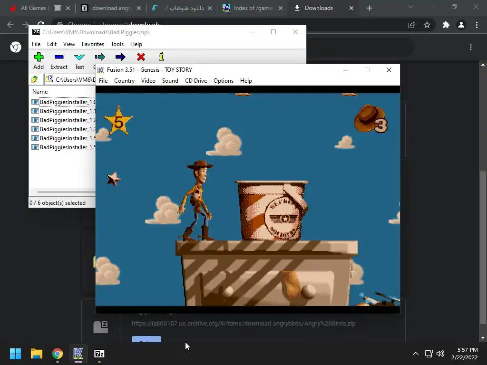Click the Fusion emulator taskbar icon
The height and width of the screenshot is (365, 487).
(78, 354)
